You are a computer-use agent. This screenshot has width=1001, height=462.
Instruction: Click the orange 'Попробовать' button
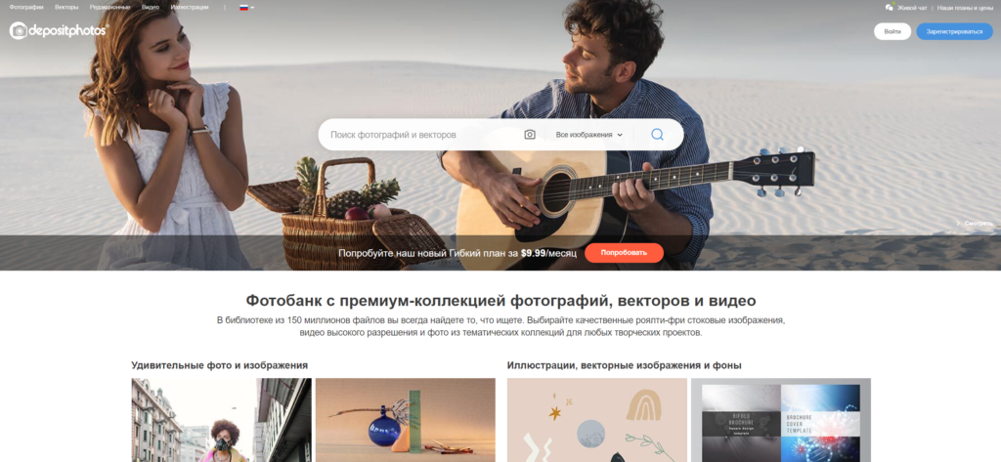pos(624,253)
